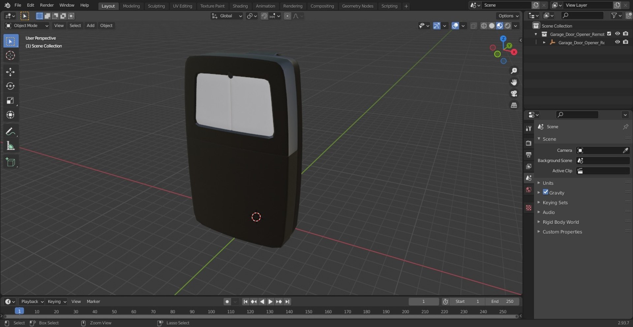Screen dimensions: 633x327
Task: Select the Move tool
Action: click(x=11, y=72)
